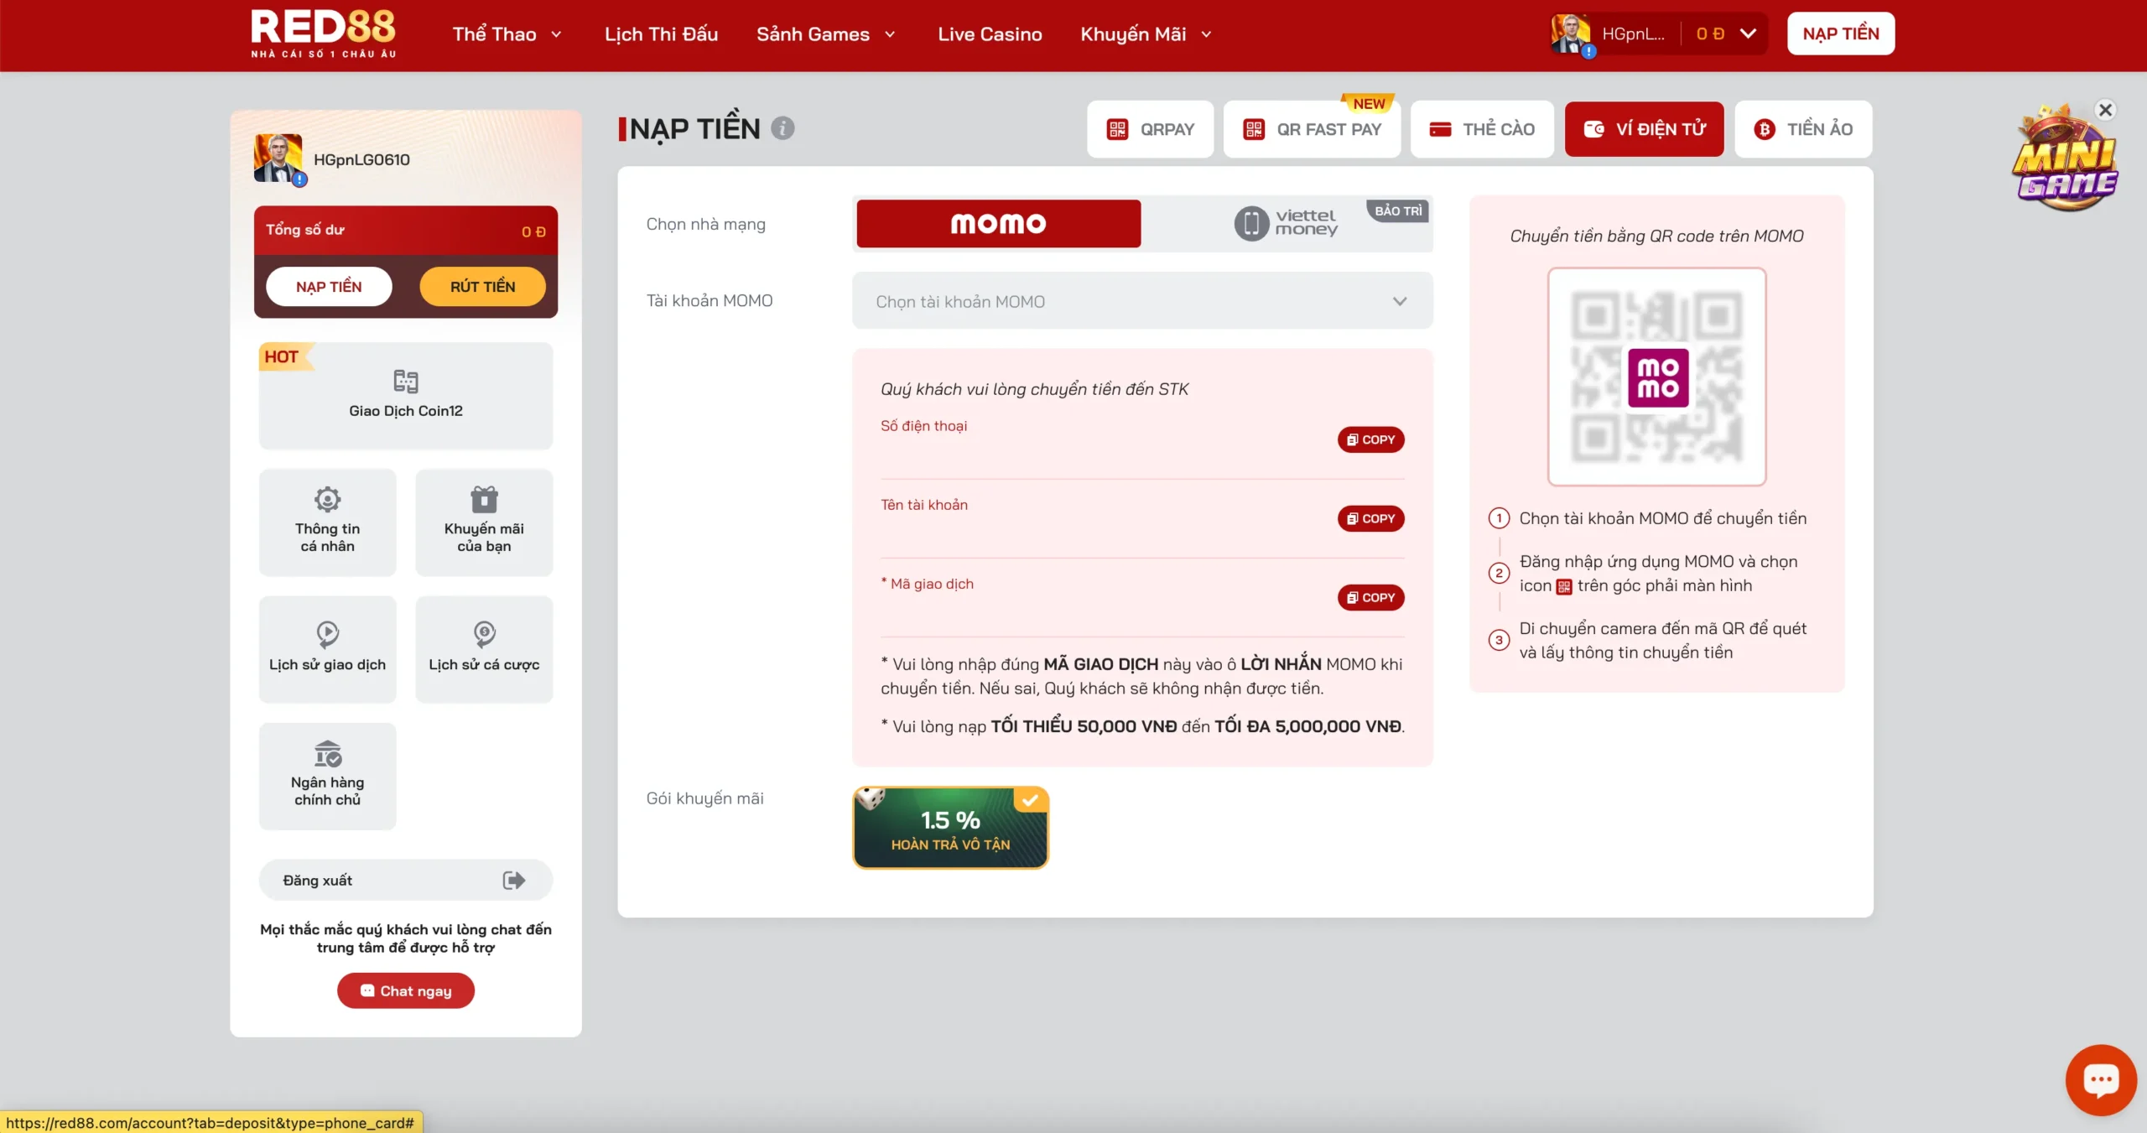Click the user avatar in the header
Screen dimensions: 2147x1133
pyautogui.click(x=1571, y=34)
